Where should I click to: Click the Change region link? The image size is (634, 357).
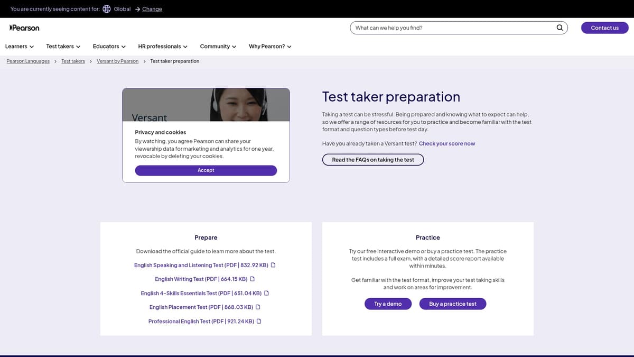pos(152,9)
